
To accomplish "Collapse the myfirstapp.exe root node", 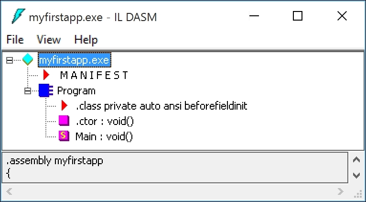I will 9,60.
